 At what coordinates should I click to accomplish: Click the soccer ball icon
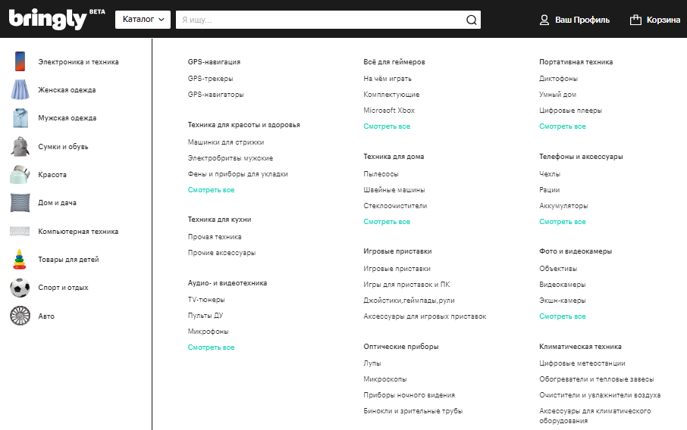(x=20, y=288)
